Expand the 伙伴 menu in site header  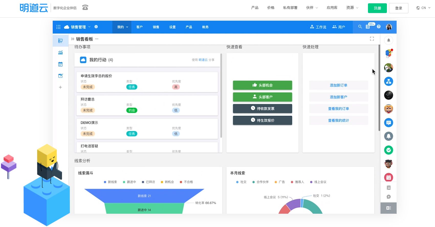coord(312,8)
